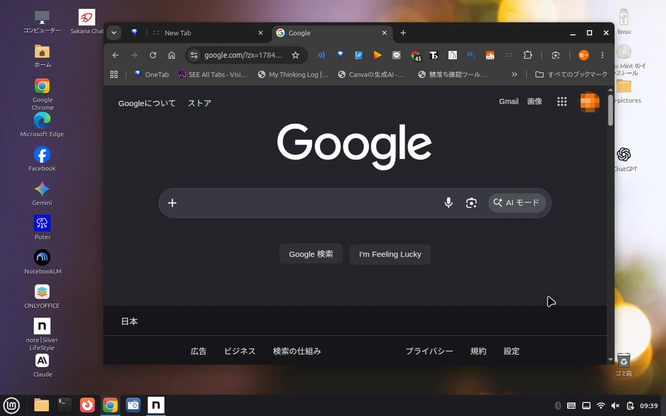Expand the tab search dropdown arrow
This screenshot has height=416, width=666.
click(114, 33)
